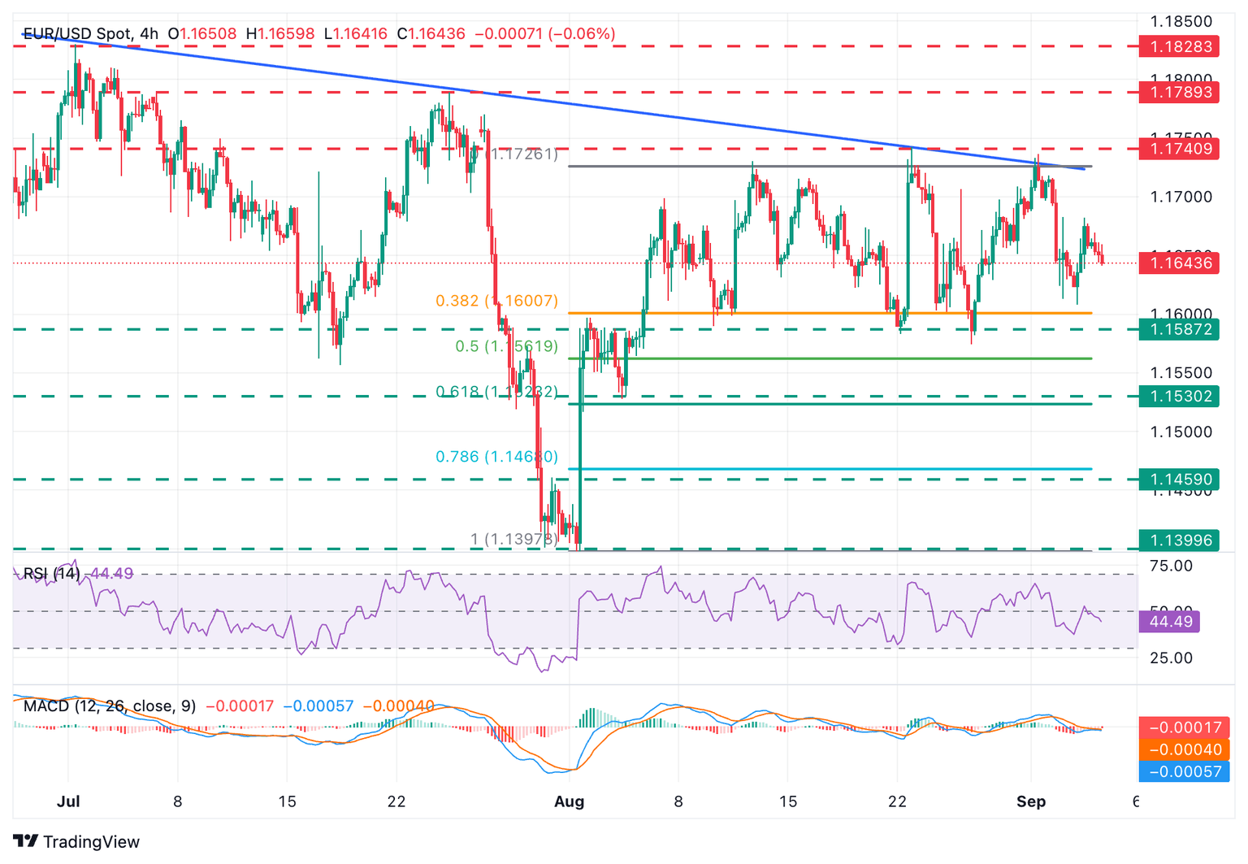Click the green 1.14590 support price tag
Screen dimensions: 1248x864
pyautogui.click(x=1179, y=480)
